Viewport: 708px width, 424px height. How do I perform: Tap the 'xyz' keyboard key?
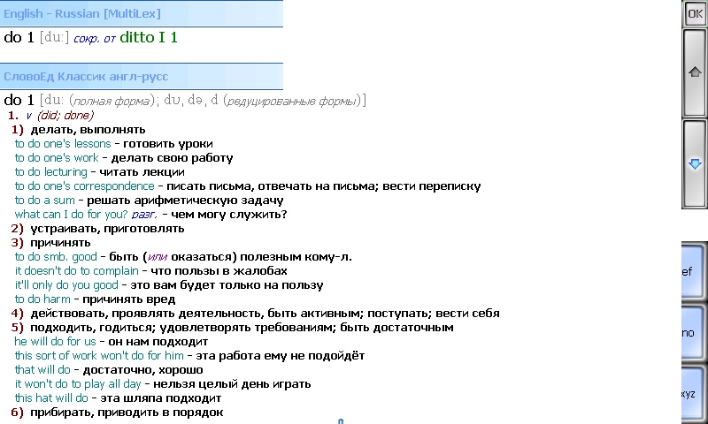[693, 393]
